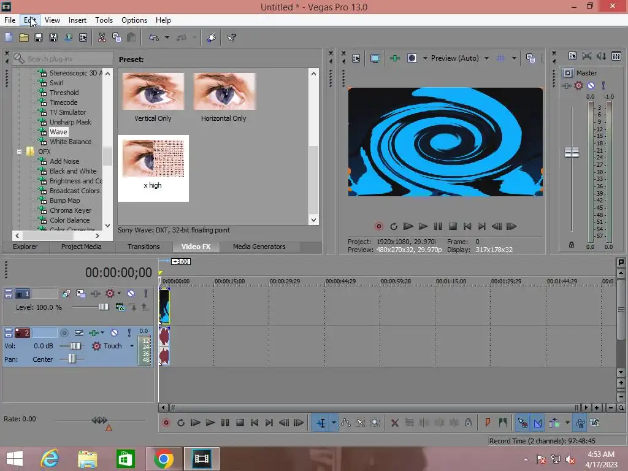This screenshot has height=471, width=628.
Task: Open a project with folder icon
Action: 24,37
